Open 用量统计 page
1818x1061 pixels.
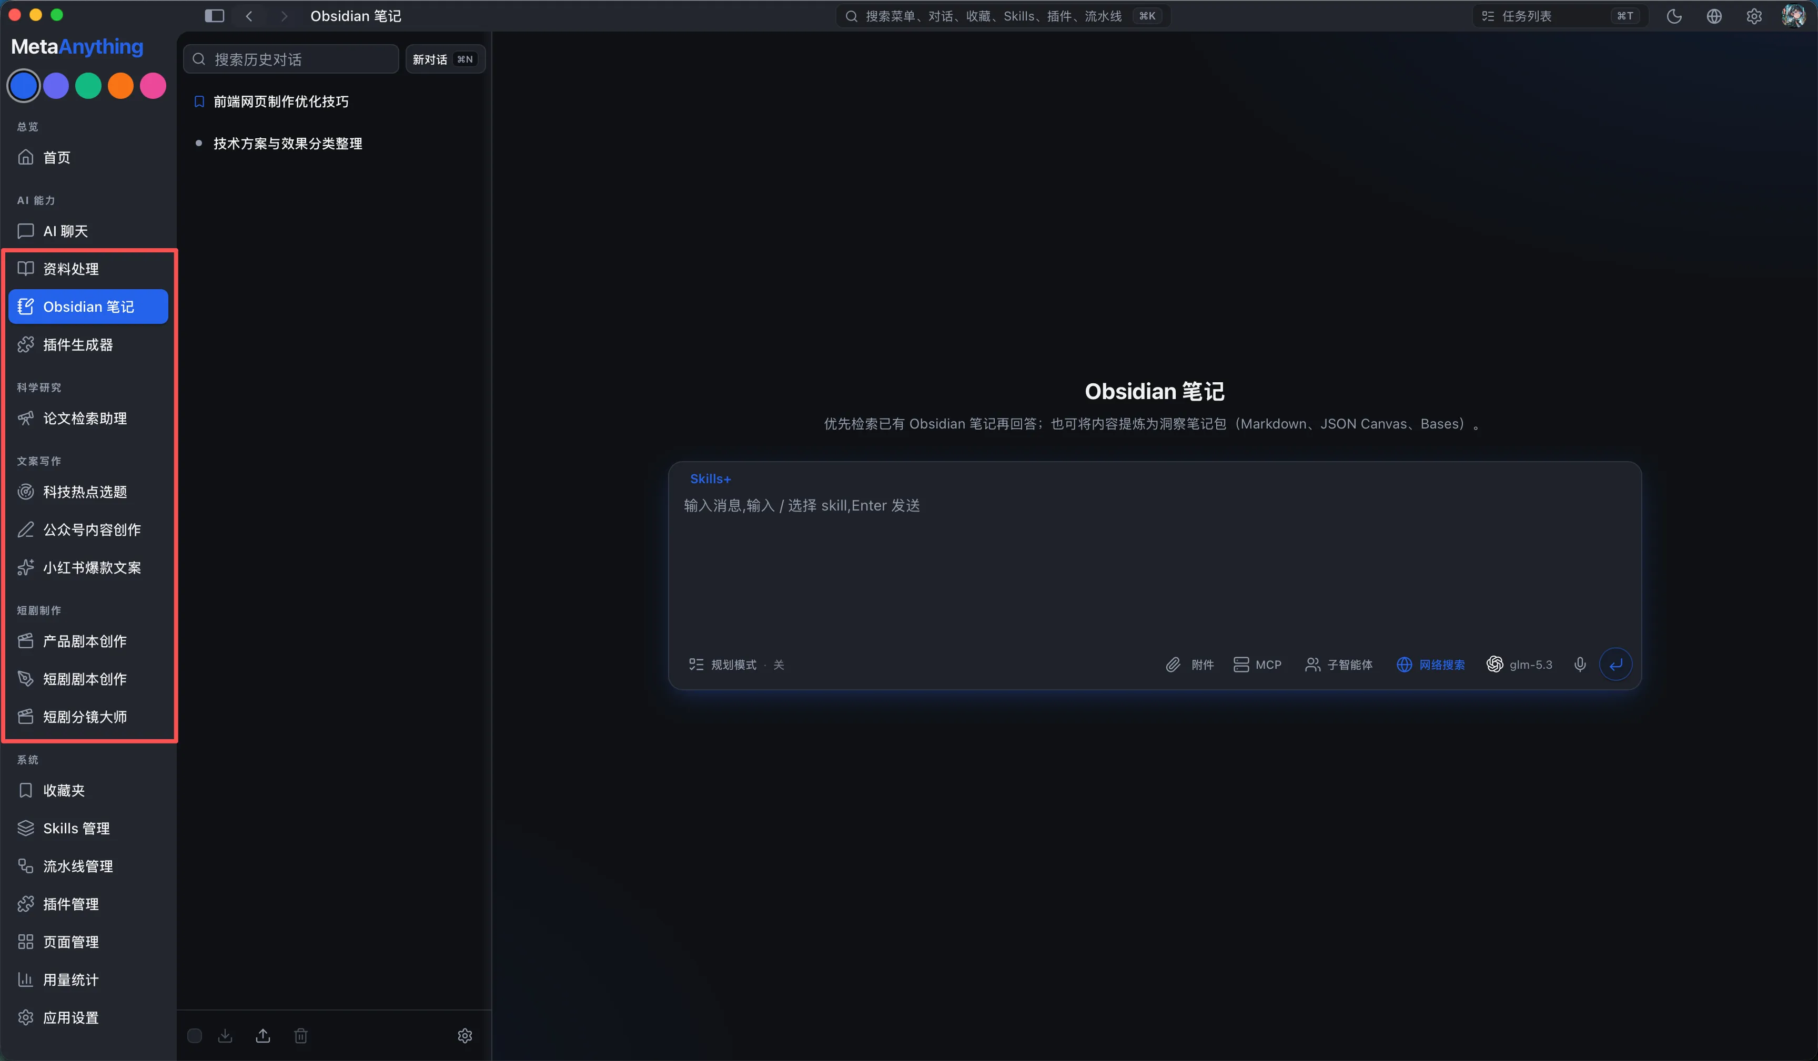[88, 980]
